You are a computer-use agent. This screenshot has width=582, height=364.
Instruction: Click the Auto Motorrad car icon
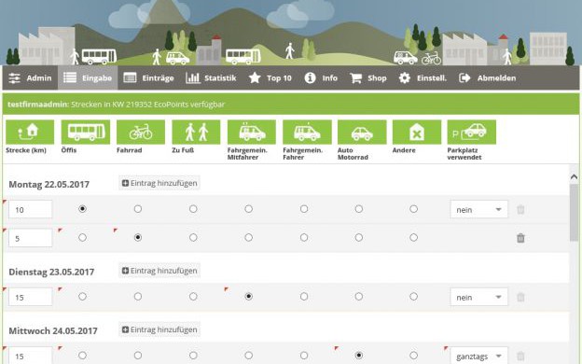362,132
